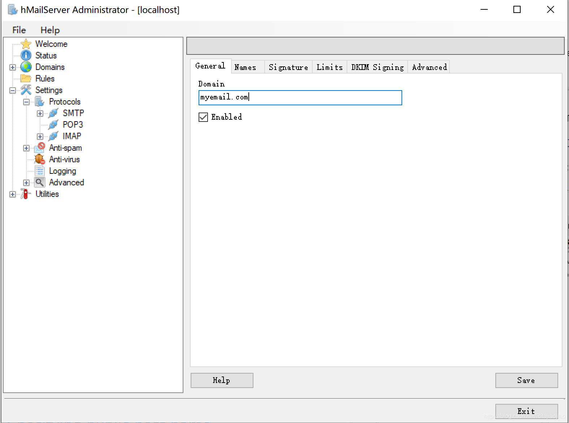Select POP3 label in the tree
The height and width of the screenshot is (423, 569).
[73, 125]
